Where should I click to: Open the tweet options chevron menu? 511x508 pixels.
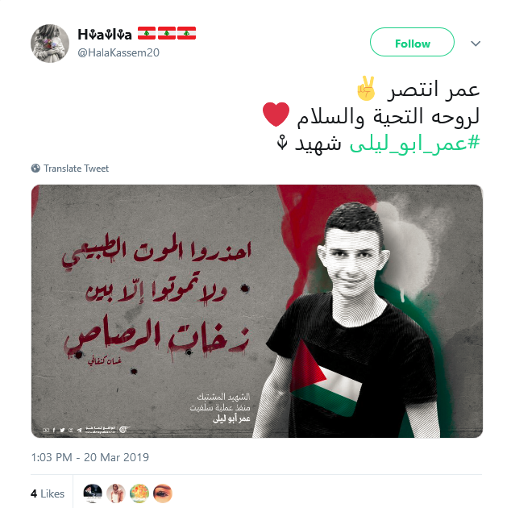[476, 44]
